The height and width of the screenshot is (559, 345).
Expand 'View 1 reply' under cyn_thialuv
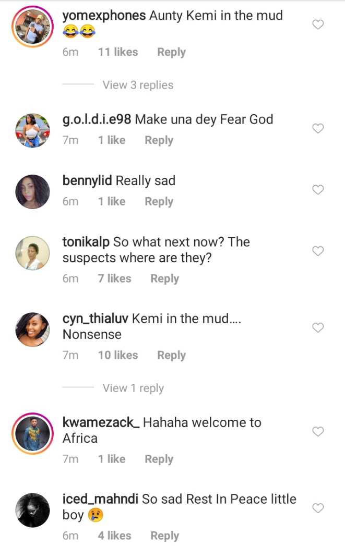coord(133,388)
